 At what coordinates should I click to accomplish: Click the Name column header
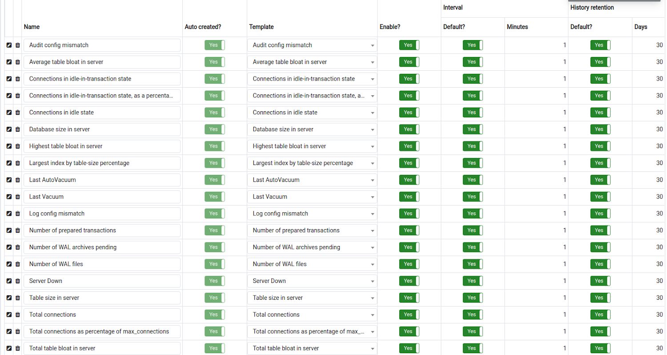(32, 27)
